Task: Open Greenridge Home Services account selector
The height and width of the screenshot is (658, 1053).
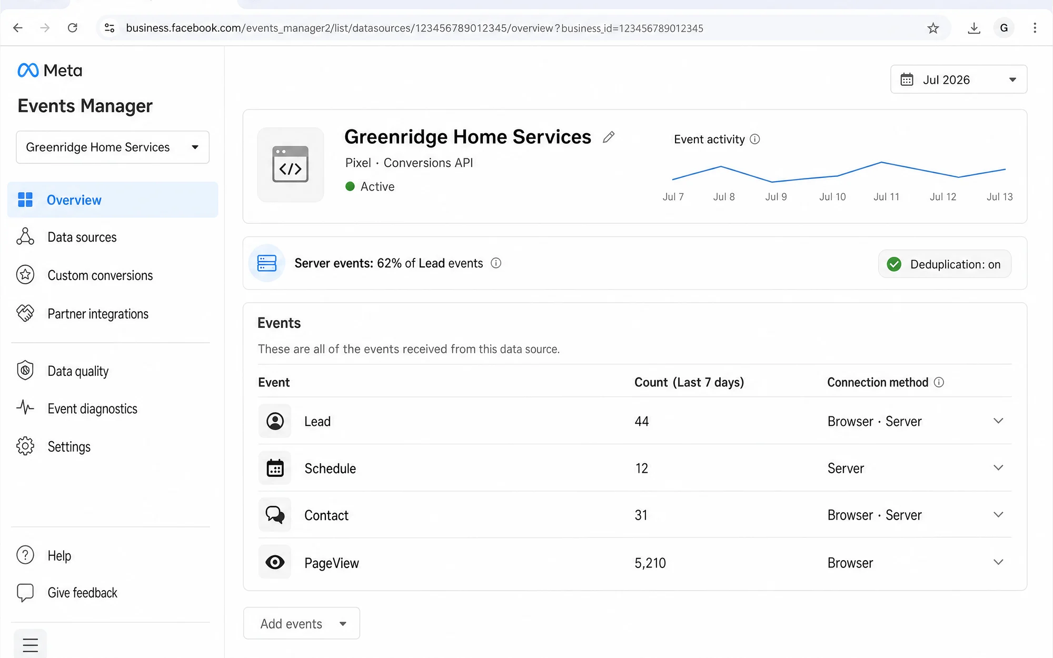Action: coord(113,147)
